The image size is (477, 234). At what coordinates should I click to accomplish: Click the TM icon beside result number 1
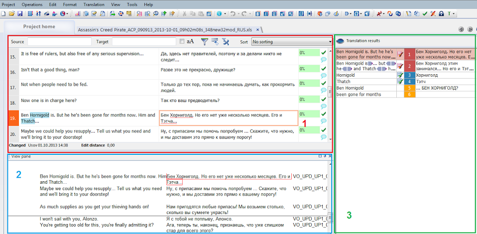[400, 54]
